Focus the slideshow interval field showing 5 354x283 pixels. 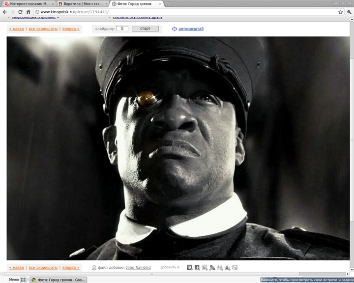click(x=122, y=28)
